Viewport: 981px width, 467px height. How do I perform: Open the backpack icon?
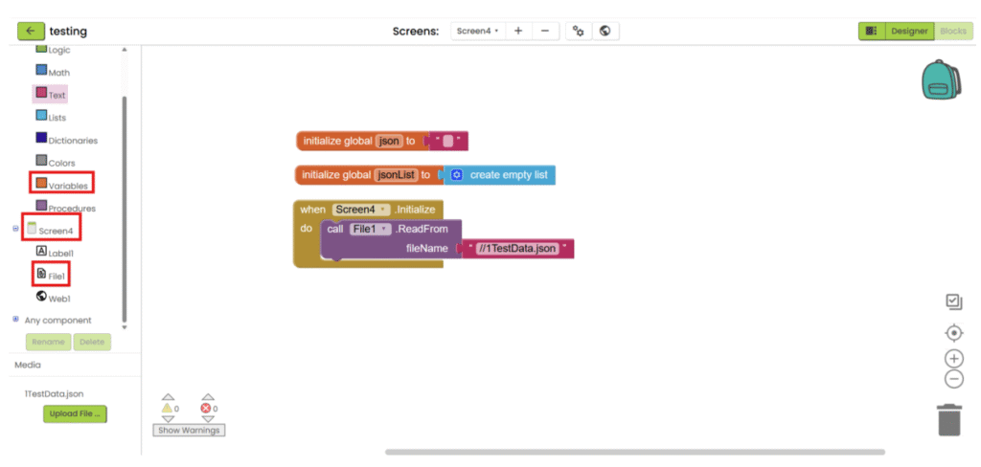tap(939, 79)
